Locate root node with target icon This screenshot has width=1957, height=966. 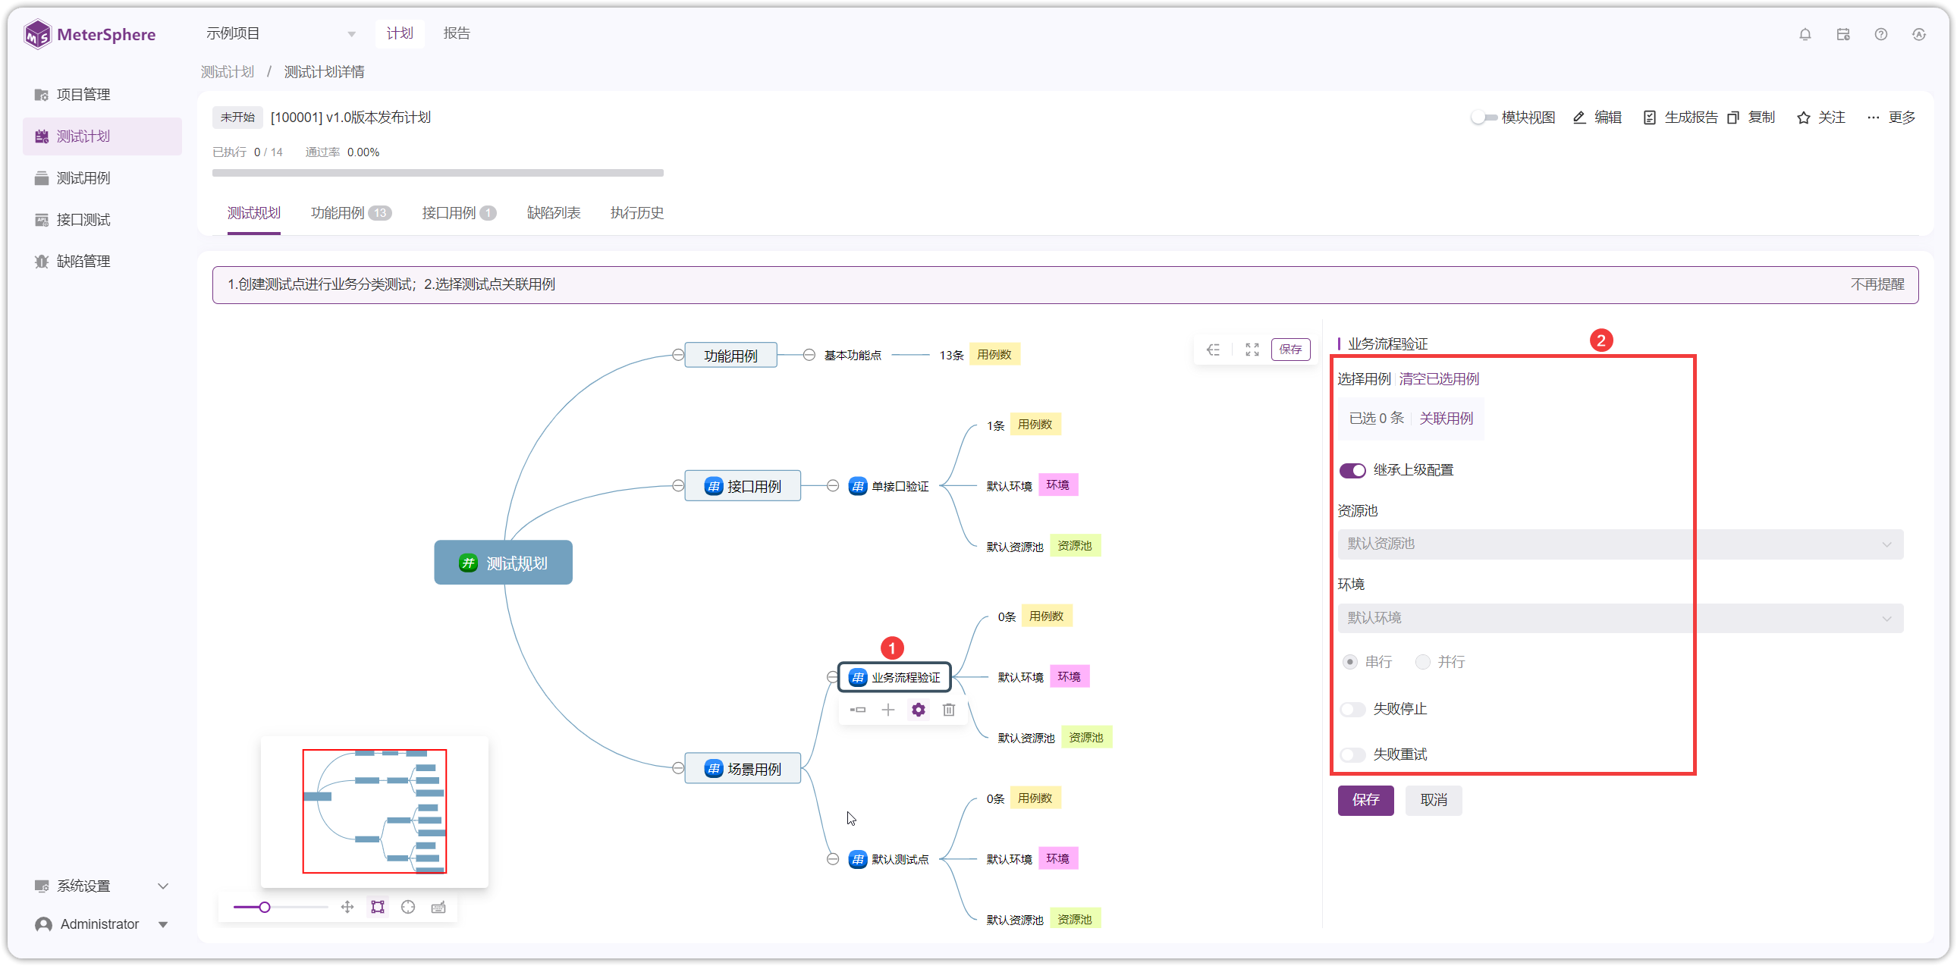coord(408,907)
